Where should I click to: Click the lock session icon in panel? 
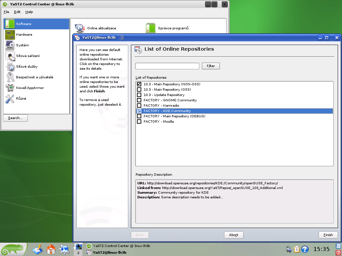339,246
